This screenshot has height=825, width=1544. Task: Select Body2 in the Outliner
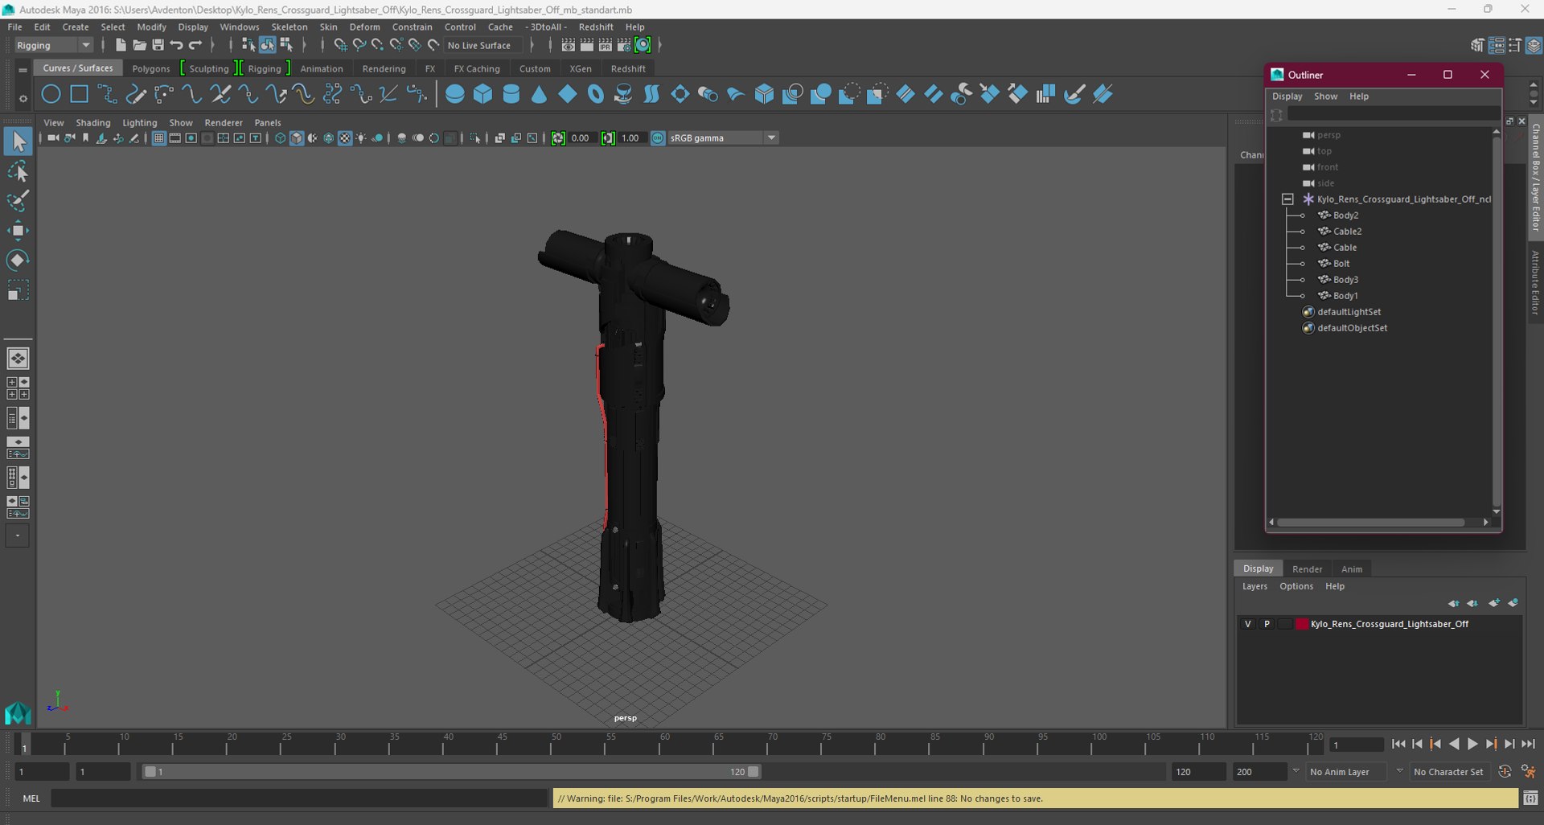tap(1345, 215)
